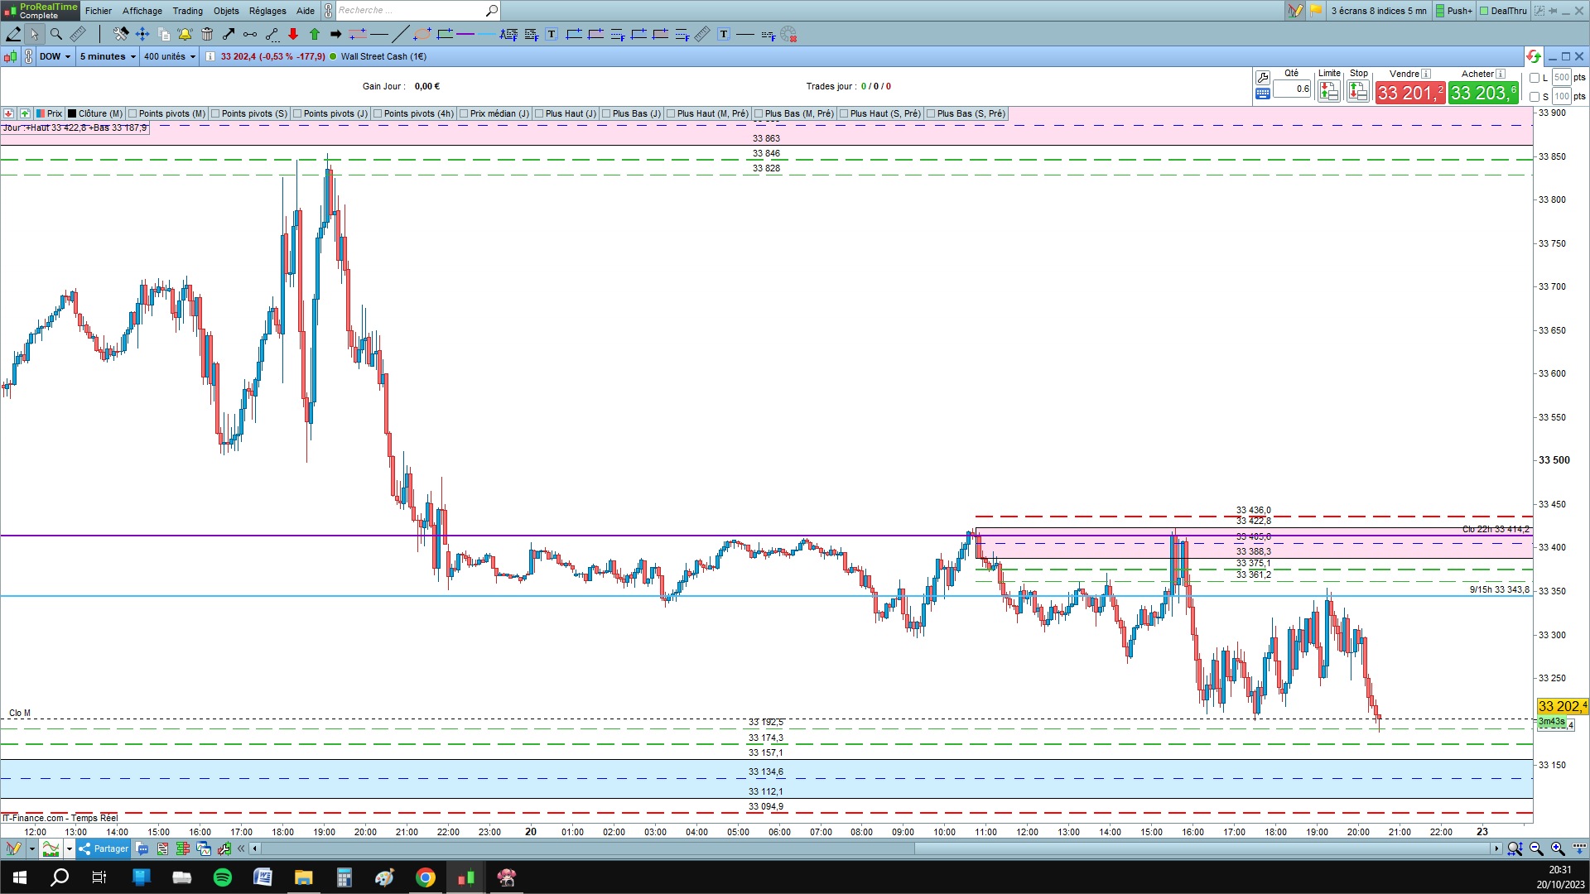1590x894 pixels.
Task: Open the Réglages menu
Action: click(x=267, y=11)
